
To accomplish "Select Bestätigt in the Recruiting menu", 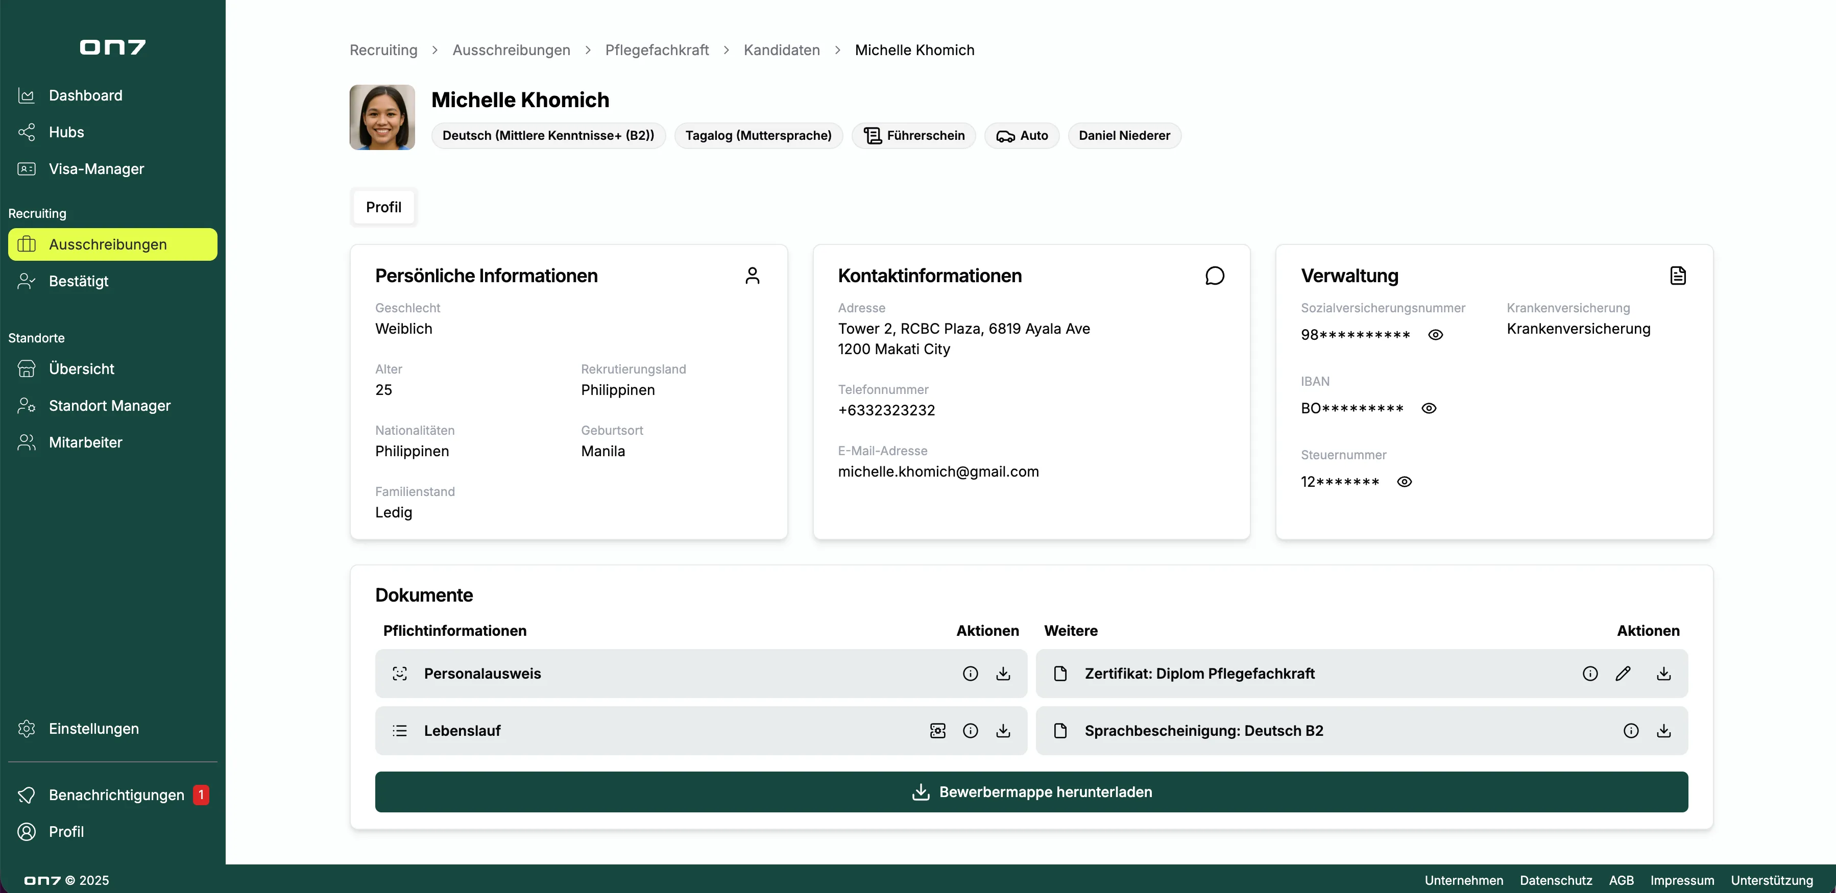I will (79, 281).
